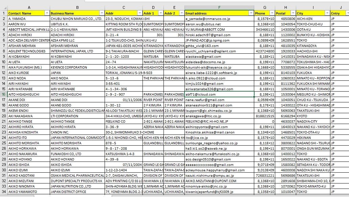The height and width of the screenshot is (197, 349).
Task: Click the AICHI-KEN city cell
Action: coord(313,19)
